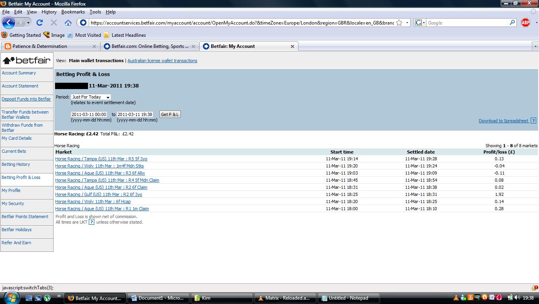
Task: Open Tampa R5 5f 3yo market
Action: pos(101,159)
